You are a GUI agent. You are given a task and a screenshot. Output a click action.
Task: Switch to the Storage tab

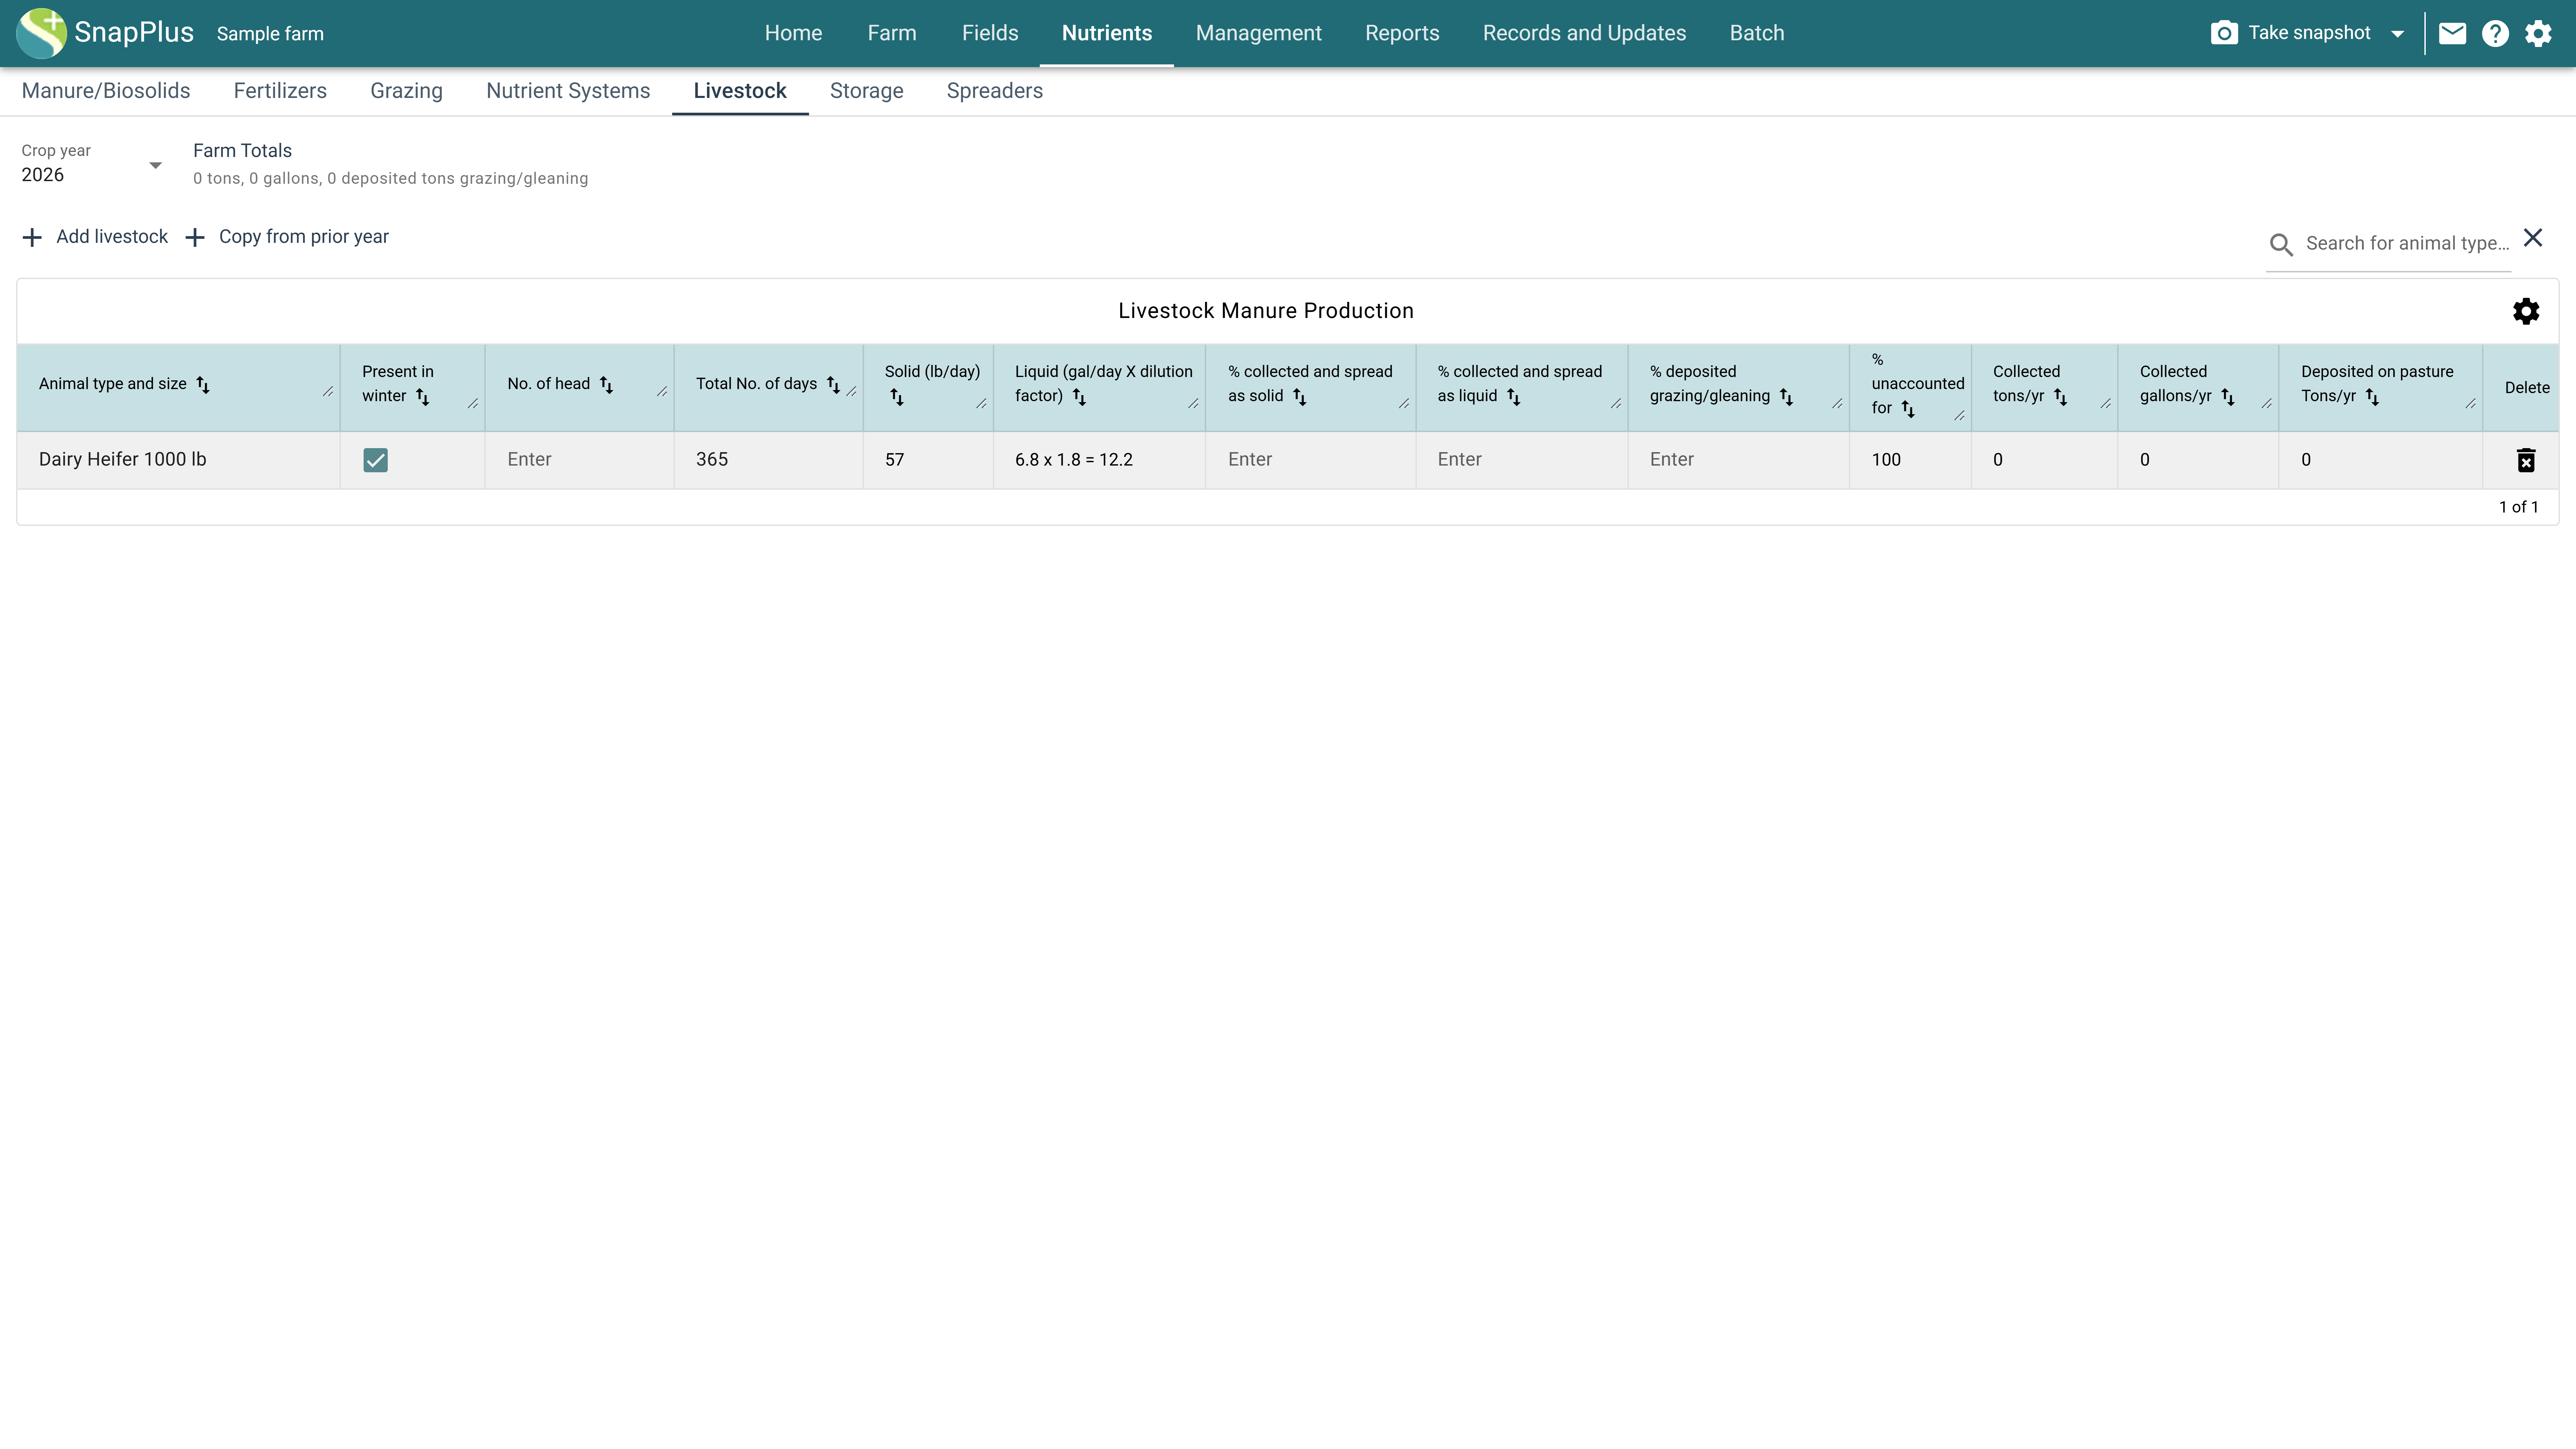(x=866, y=91)
